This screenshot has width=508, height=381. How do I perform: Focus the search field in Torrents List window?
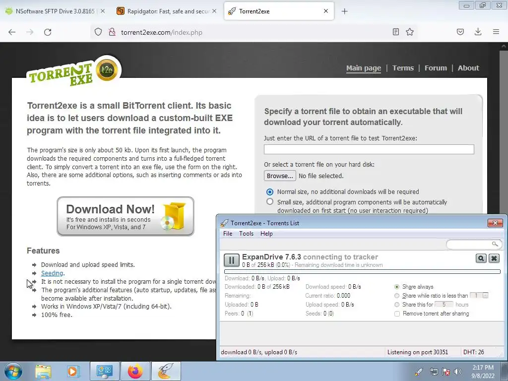[469, 244]
